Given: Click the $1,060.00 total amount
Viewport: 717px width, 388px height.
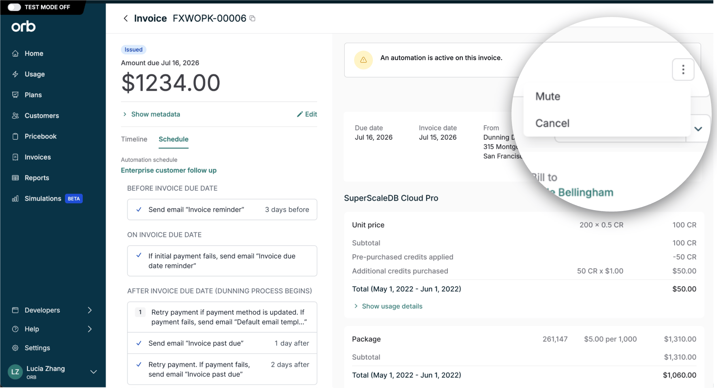Looking at the screenshot, I should click(x=680, y=375).
